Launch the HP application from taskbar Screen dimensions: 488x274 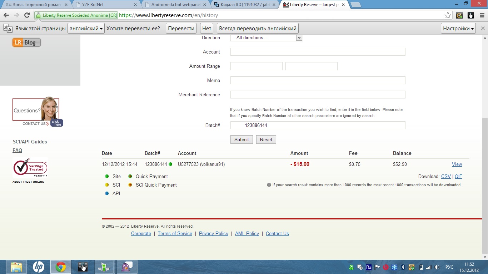[39, 267]
